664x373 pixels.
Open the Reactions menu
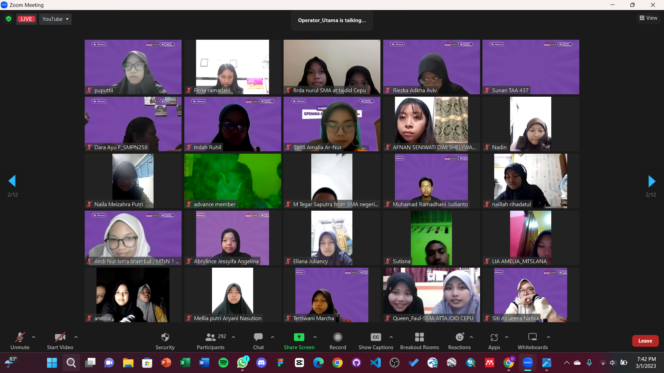click(459, 341)
